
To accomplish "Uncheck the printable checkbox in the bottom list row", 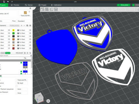I will (21, 74).
